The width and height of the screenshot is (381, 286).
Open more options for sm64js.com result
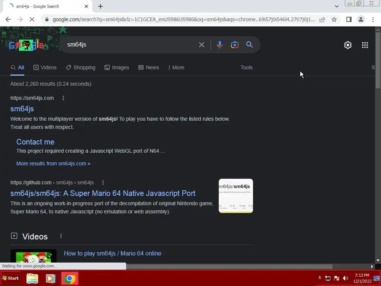click(63, 98)
